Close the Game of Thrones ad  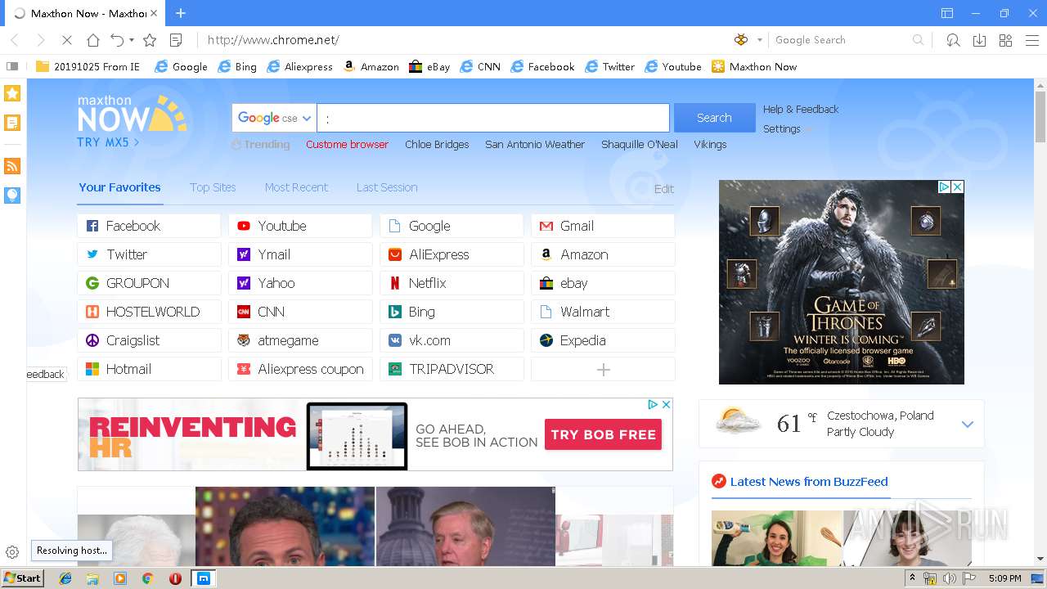click(x=957, y=187)
